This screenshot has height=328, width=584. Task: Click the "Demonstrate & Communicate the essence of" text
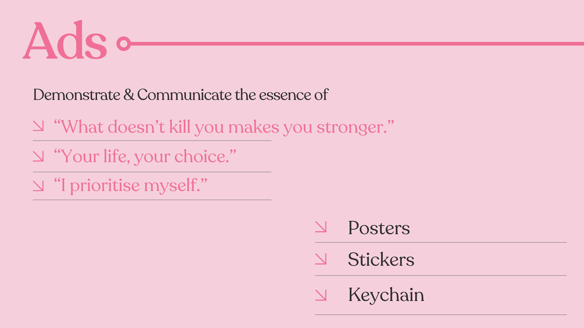181,95
